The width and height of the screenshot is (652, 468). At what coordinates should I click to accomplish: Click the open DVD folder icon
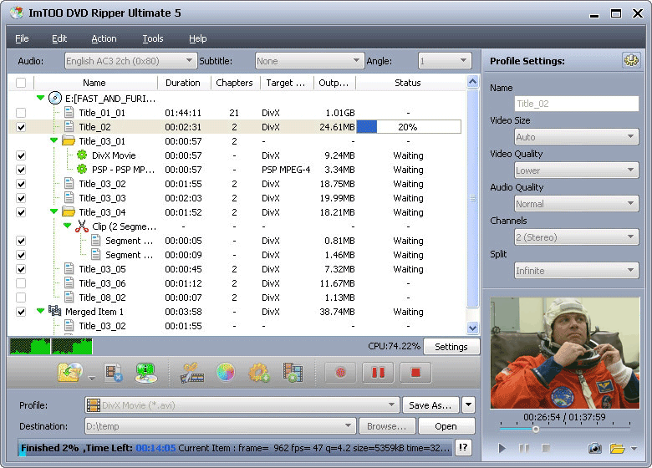pos(69,373)
